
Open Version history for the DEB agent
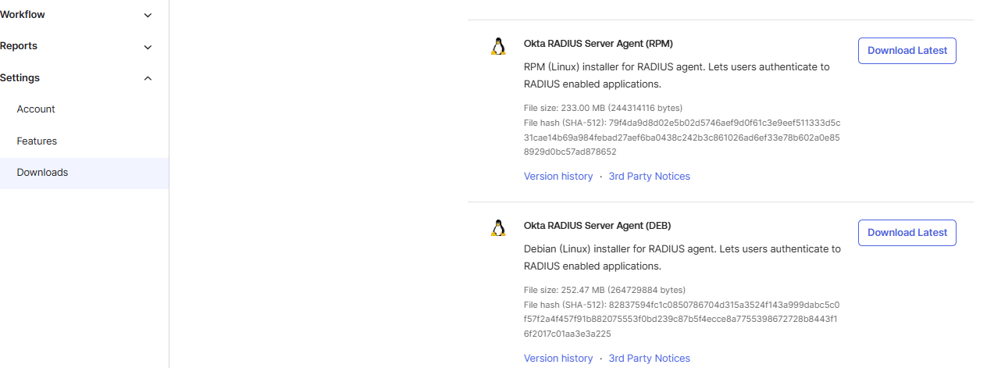tap(558, 359)
